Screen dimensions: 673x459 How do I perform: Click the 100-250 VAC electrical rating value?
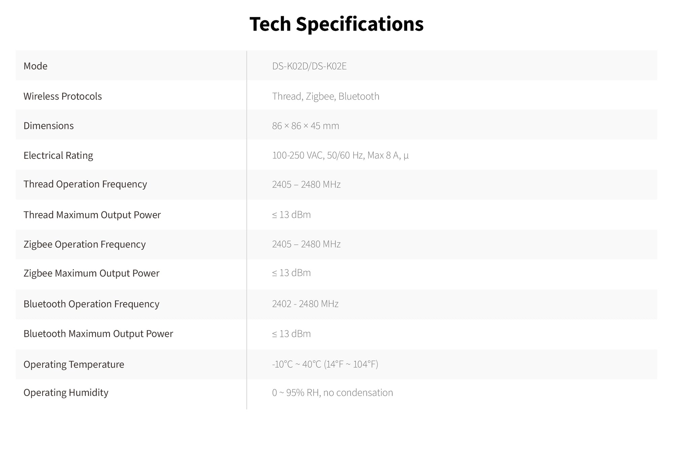340,155
